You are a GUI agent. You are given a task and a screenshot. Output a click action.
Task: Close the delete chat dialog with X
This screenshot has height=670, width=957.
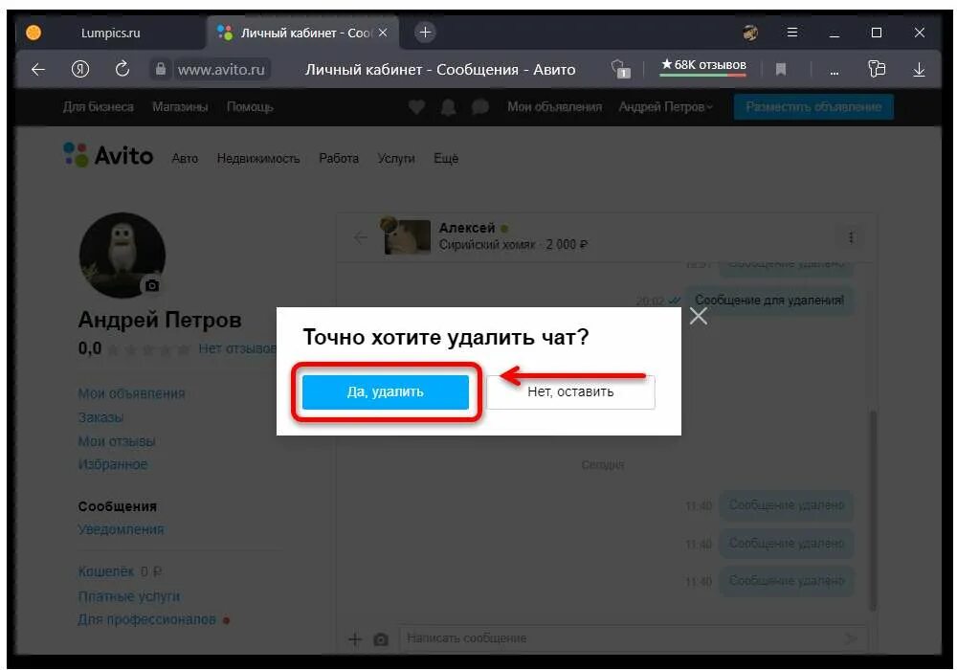pos(699,316)
